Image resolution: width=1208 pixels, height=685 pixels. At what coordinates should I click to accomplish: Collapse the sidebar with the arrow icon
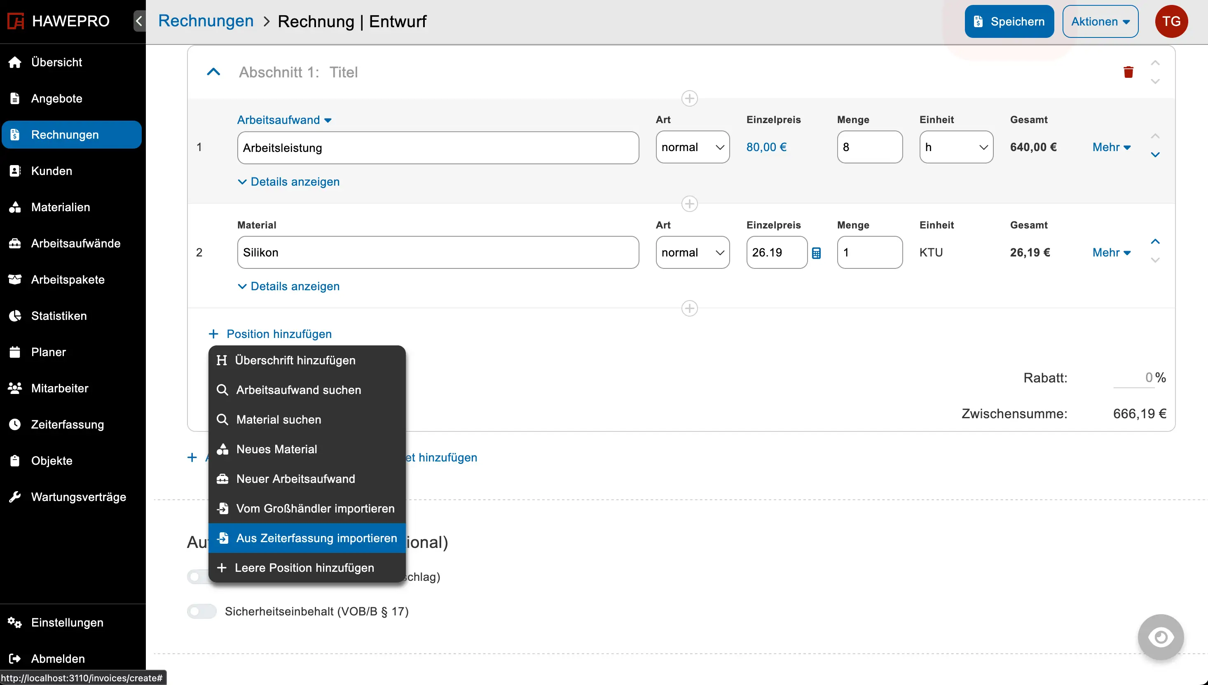(x=139, y=21)
